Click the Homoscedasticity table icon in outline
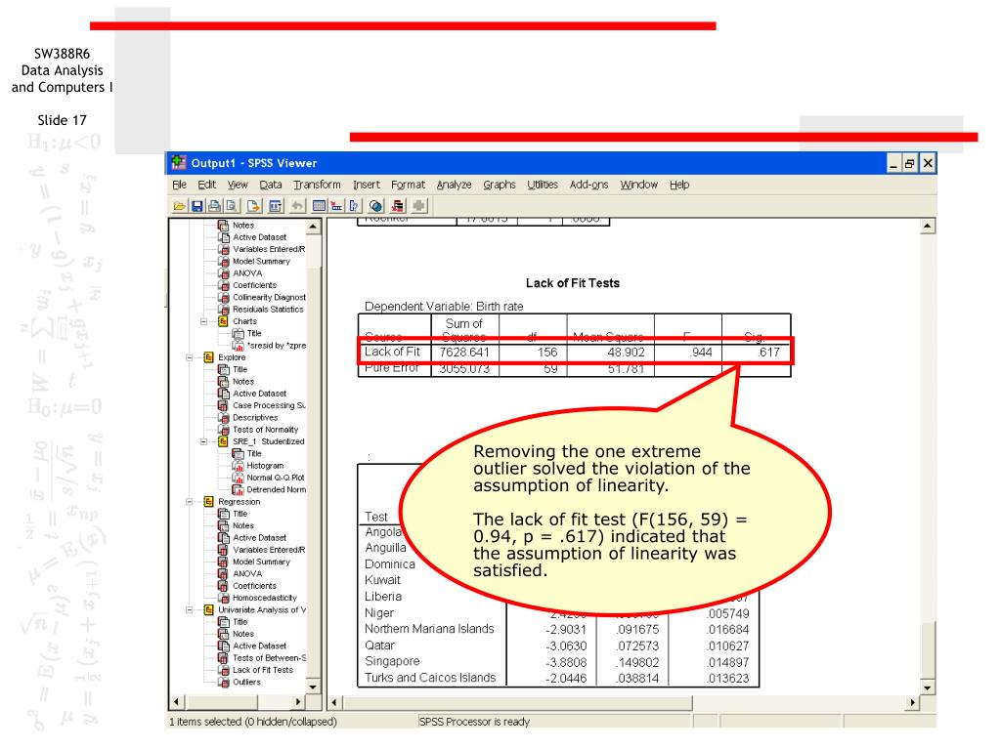The width and height of the screenshot is (1001, 750). point(224,599)
